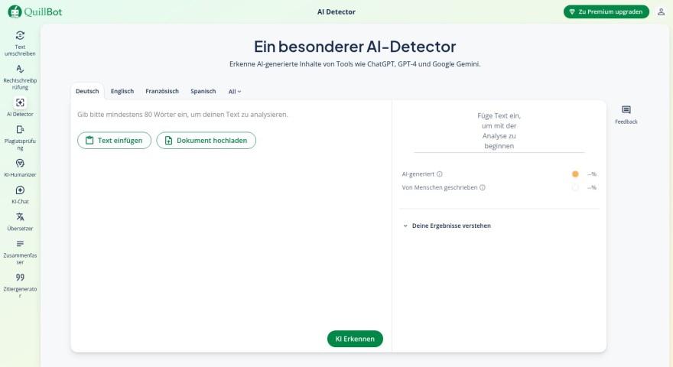673x367 pixels.
Task: Open the All languages dropdown
Action: pos(234,92)
